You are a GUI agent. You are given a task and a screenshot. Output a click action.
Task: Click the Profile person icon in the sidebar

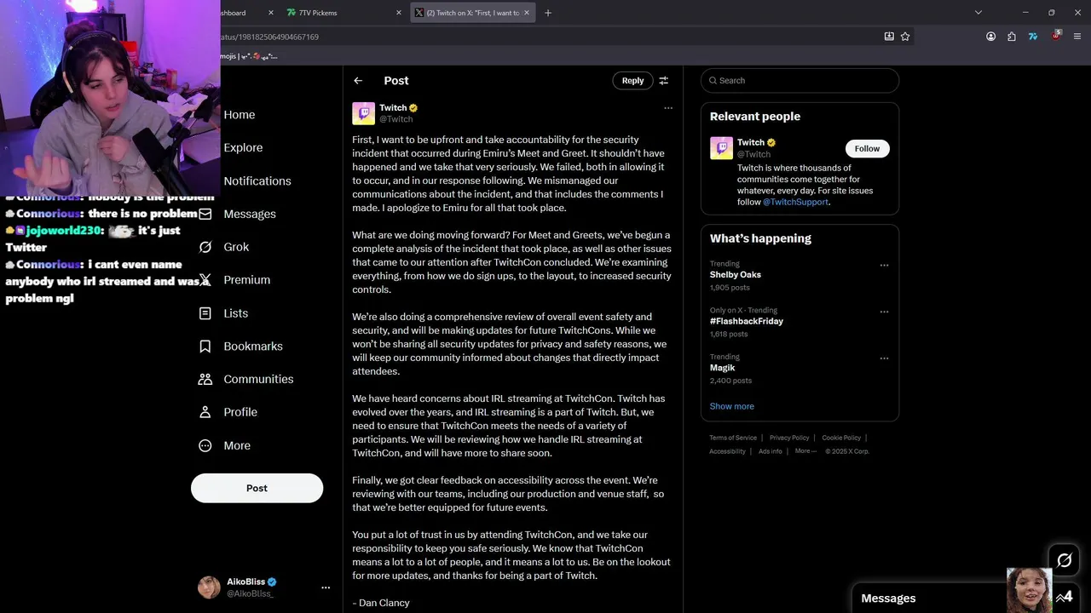click(x=205, y=412)
